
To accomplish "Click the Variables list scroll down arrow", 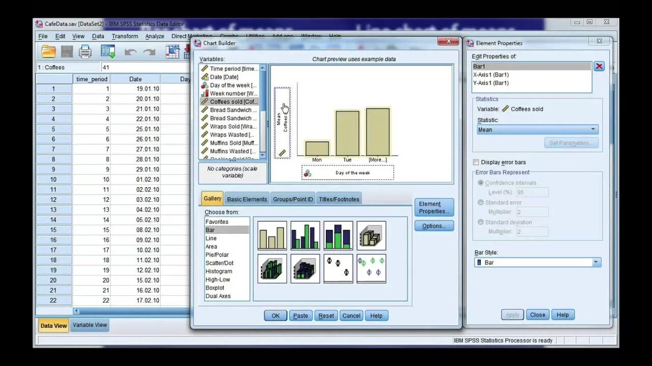I will click(263, 155).
